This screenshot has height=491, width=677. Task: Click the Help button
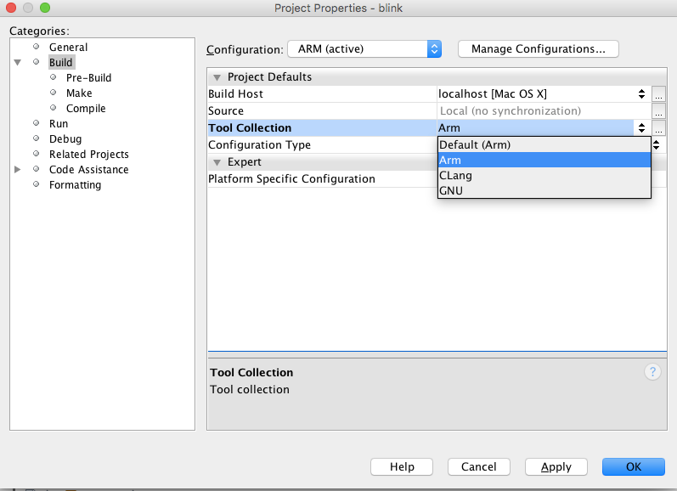pos(402,467)
